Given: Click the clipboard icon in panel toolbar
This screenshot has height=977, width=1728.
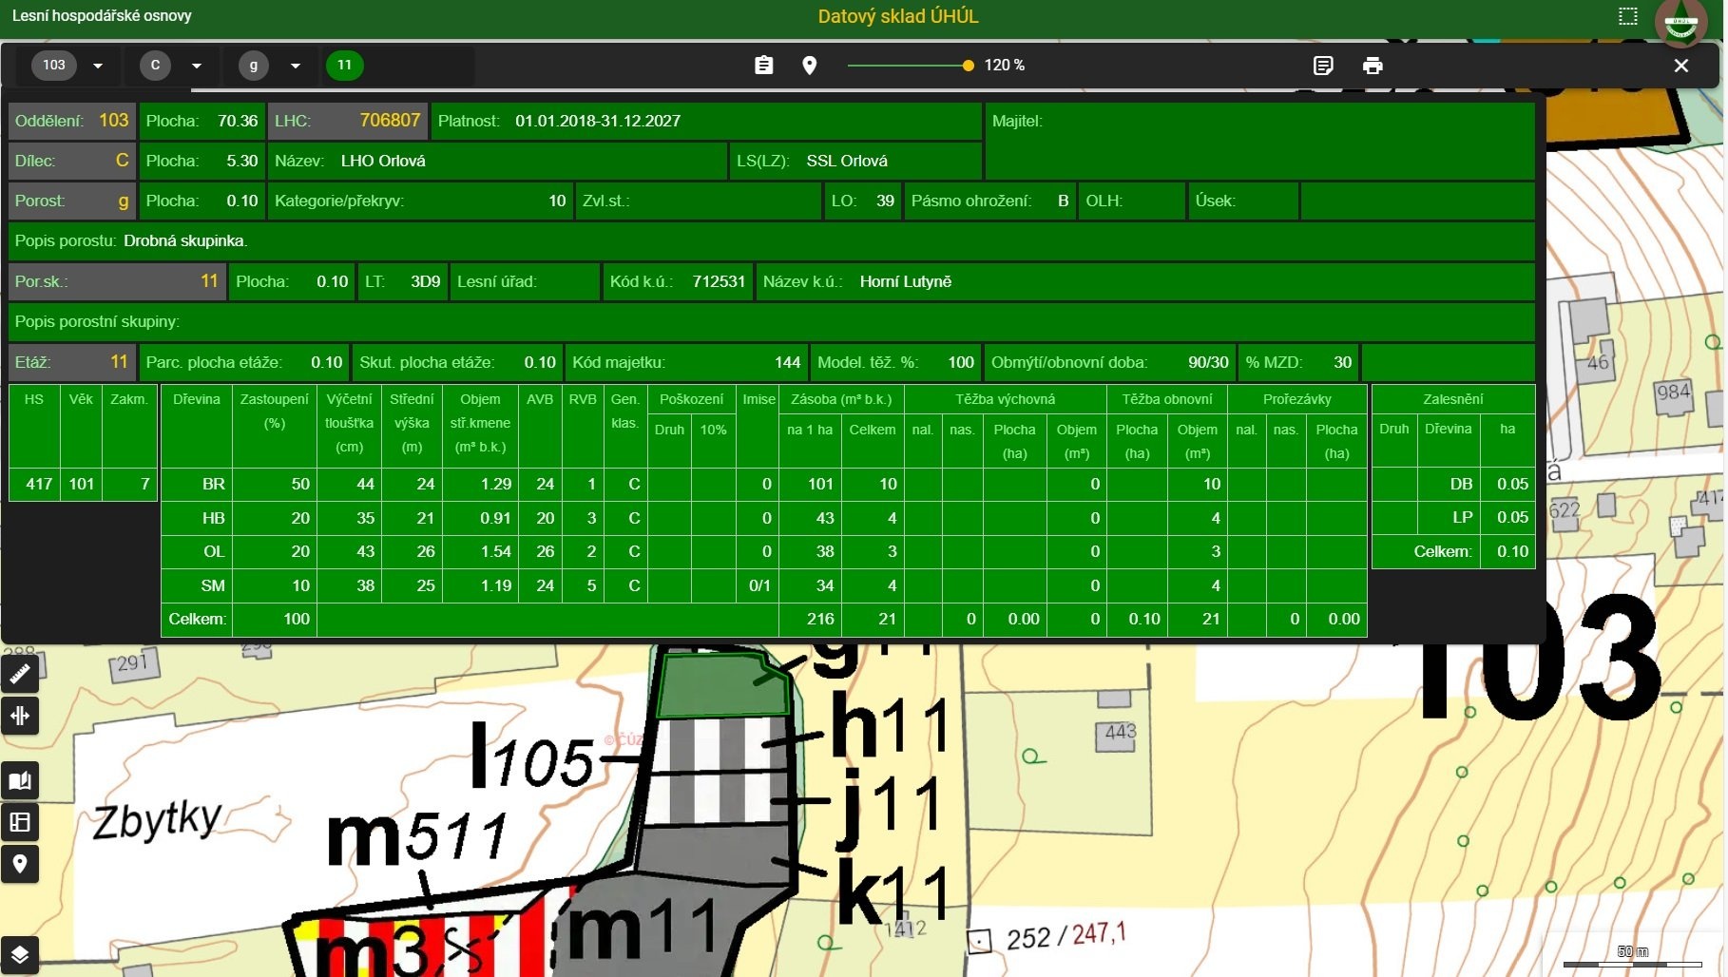Looking at the screenshot, I should (x=763, y=66).
